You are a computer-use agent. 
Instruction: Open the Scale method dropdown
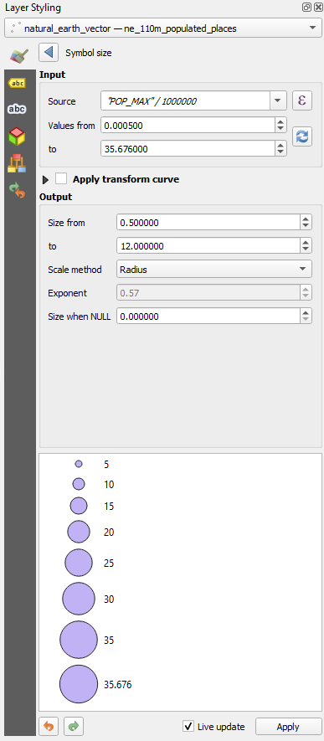(214, 270)
